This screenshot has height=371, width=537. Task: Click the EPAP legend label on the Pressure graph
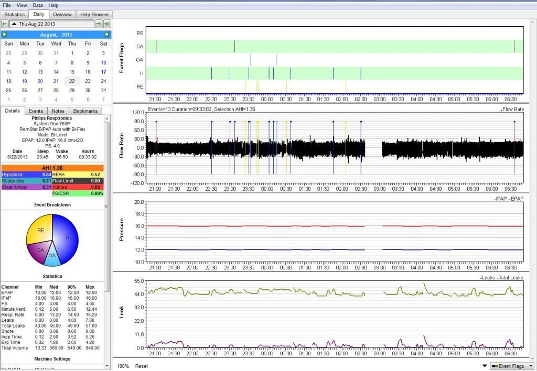tap(517, 199)
